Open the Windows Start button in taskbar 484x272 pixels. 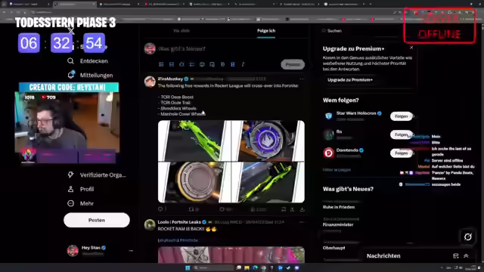(188, 267)
